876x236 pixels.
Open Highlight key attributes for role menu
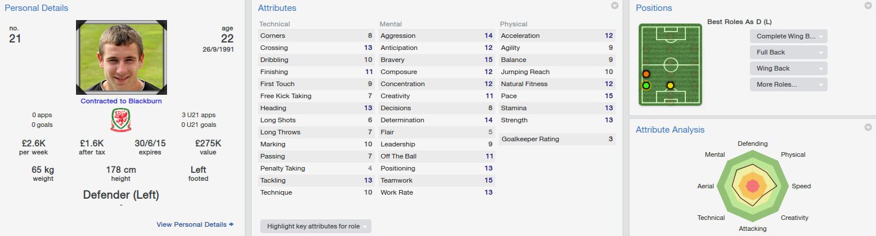pos(315,226)
